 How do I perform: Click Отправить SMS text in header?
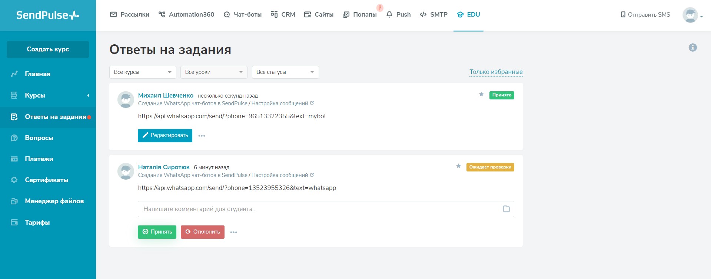tap(649, 15)
